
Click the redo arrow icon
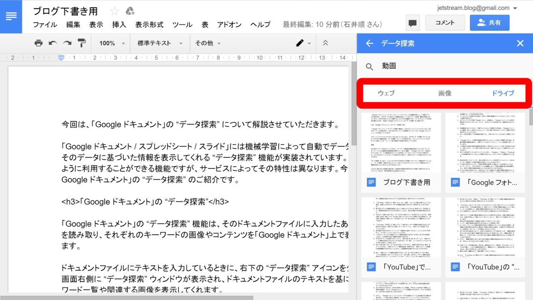(67, 43)
